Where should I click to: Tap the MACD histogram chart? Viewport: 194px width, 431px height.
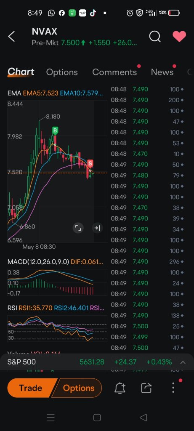57,282
